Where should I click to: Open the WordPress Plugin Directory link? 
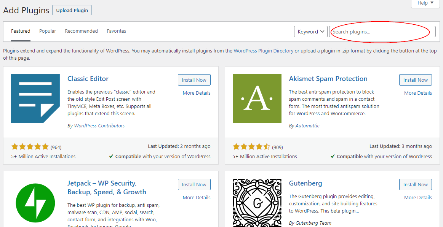263,51
